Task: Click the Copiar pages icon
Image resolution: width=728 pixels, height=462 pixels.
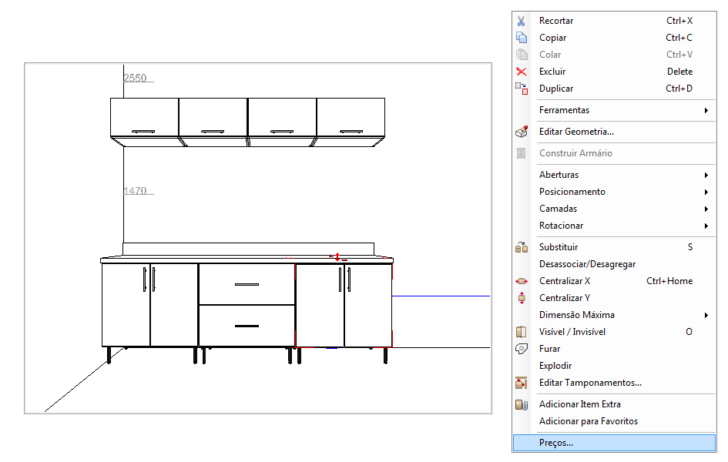Action: point(522,38)
